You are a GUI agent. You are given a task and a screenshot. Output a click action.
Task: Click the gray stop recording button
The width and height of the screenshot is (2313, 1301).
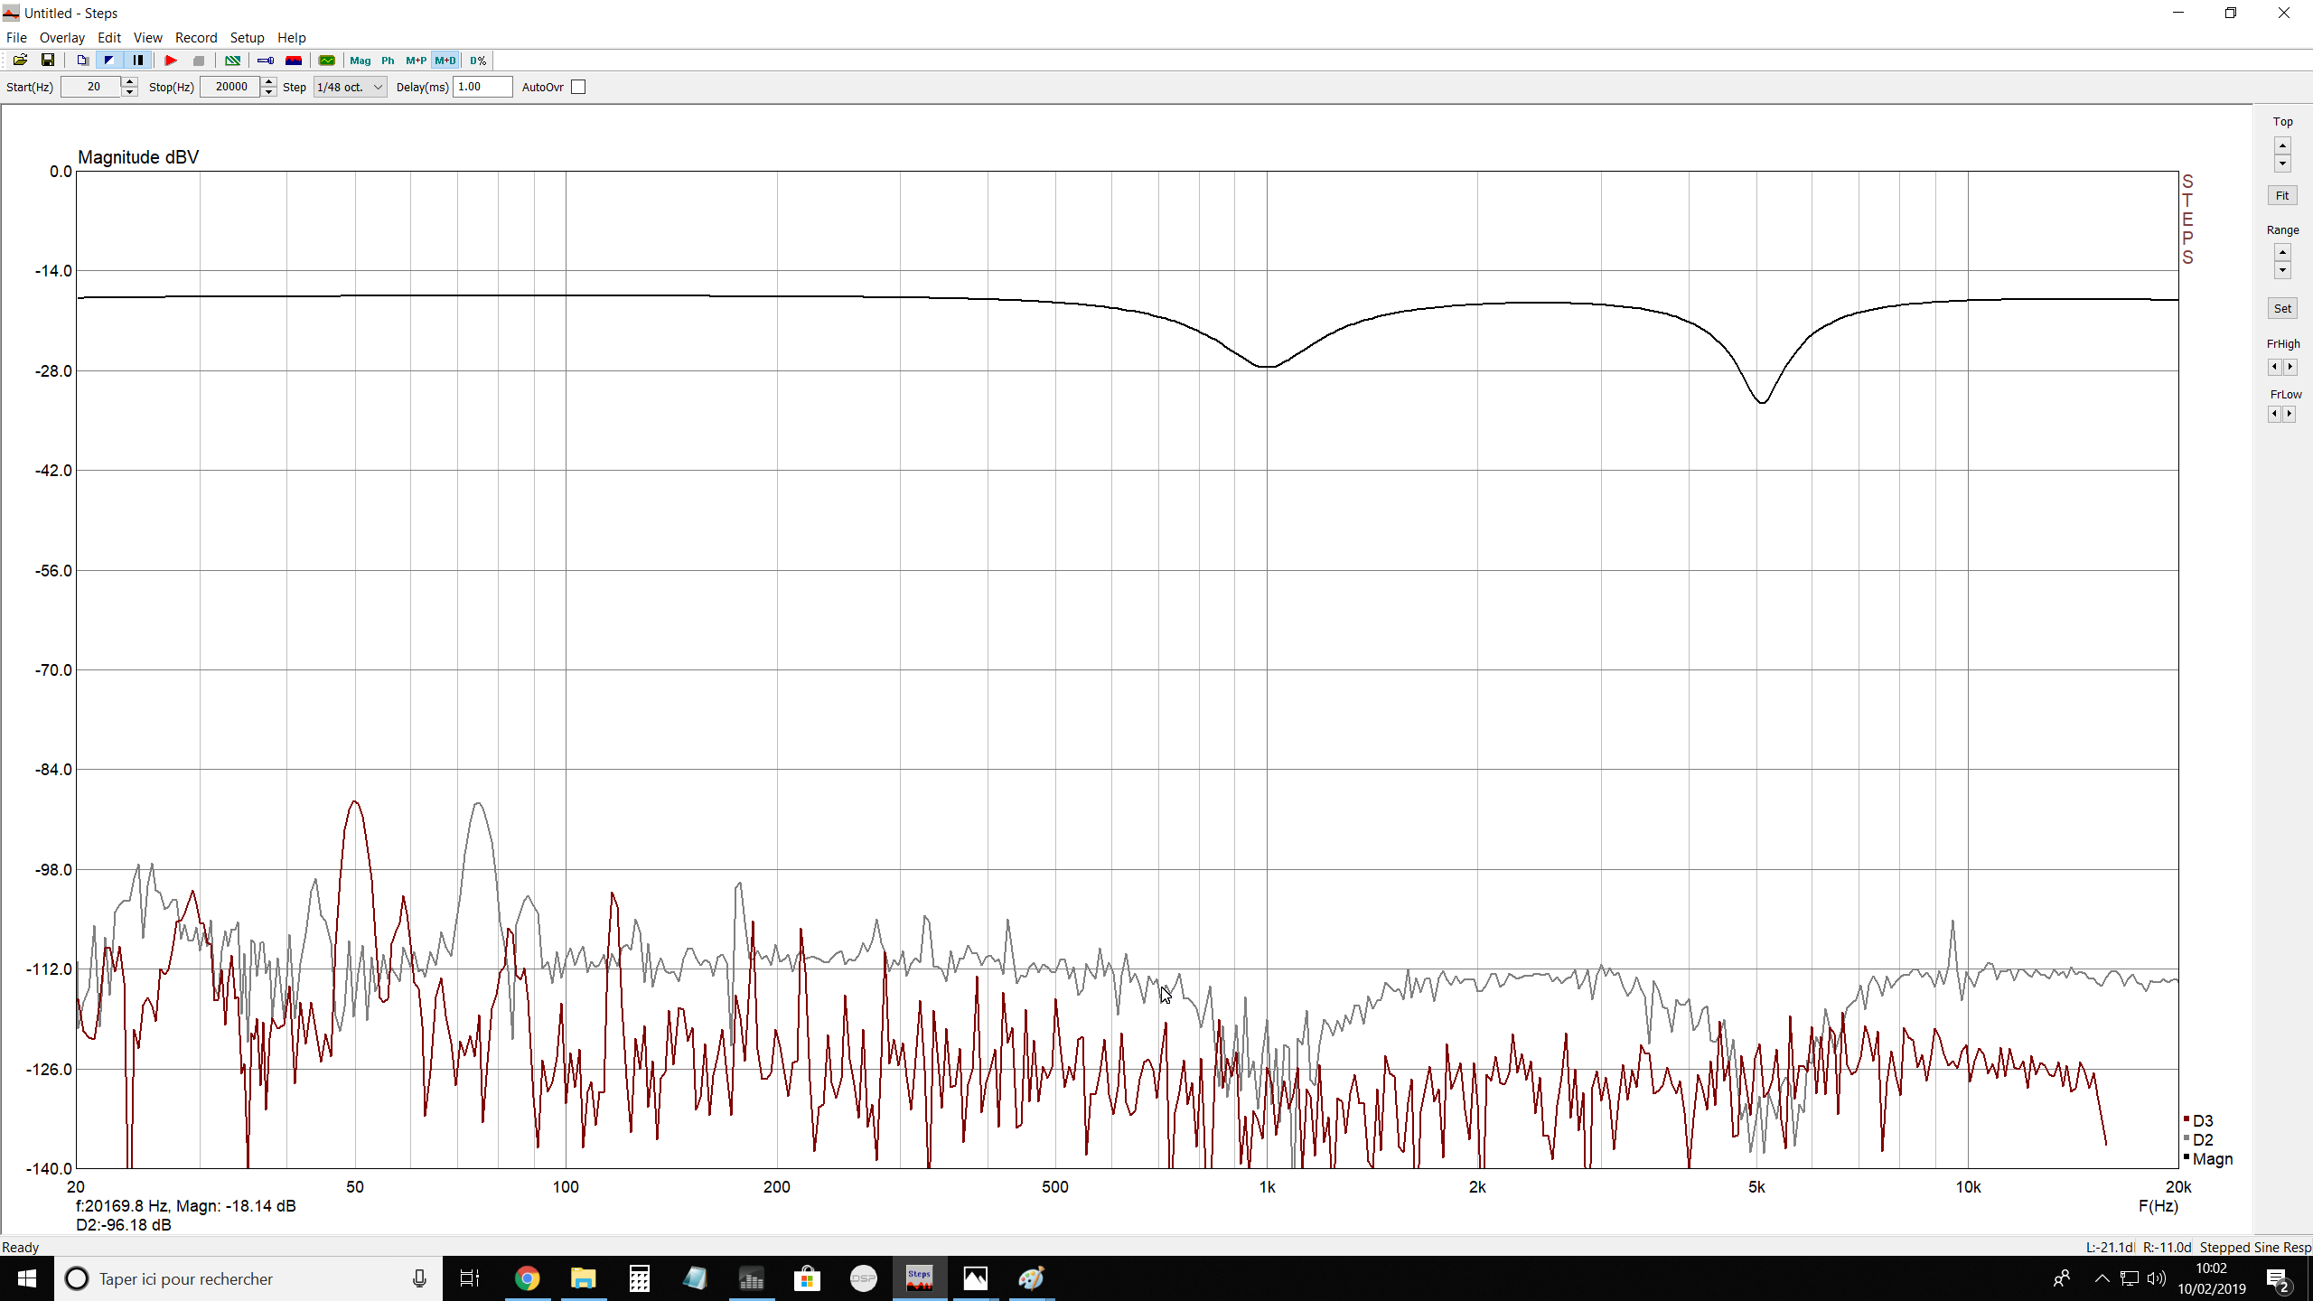tap(199, 61)
